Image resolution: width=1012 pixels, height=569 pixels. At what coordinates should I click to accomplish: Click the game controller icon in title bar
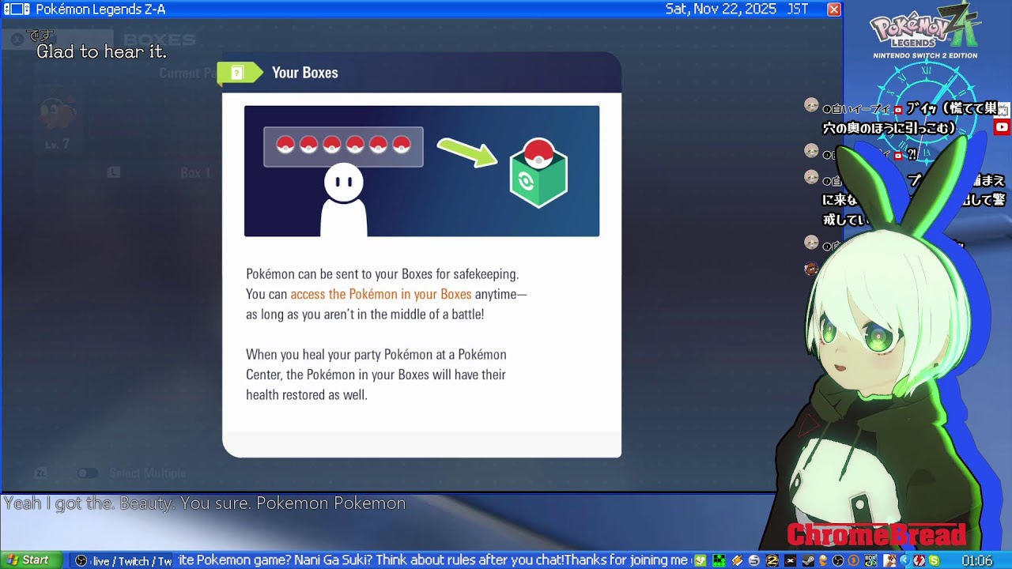17,9
